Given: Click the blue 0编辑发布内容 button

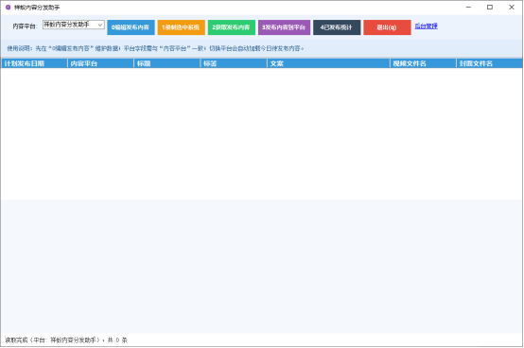Looking at the screenshot, I should click(x=131, y=27).
